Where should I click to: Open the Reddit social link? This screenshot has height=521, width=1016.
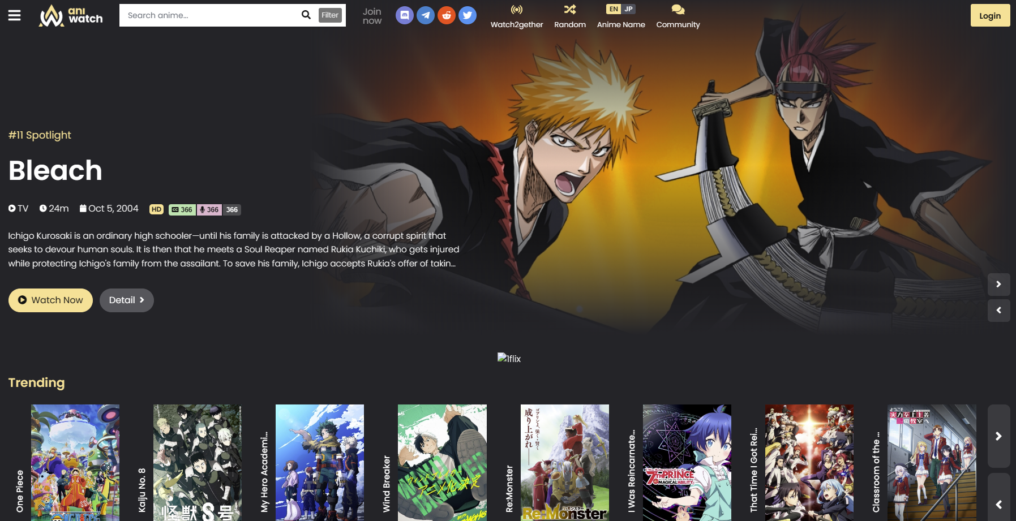coord(447,15)
